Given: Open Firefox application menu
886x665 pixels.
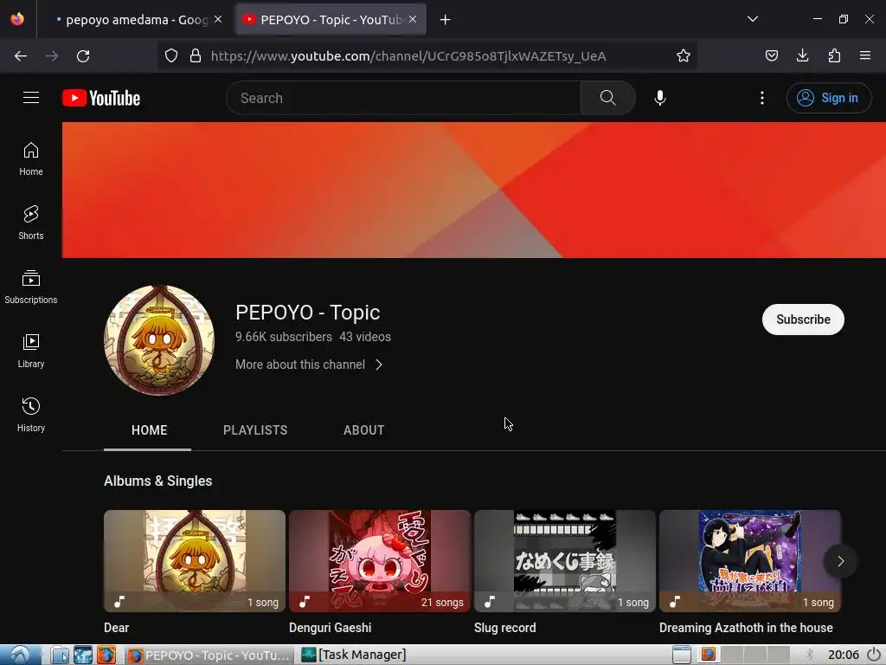Looking at the screenshot, I should (x=865, y=55).
